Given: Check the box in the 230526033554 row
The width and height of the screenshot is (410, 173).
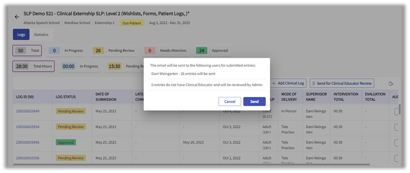Looking at the screenshot, I should (397, 127).
